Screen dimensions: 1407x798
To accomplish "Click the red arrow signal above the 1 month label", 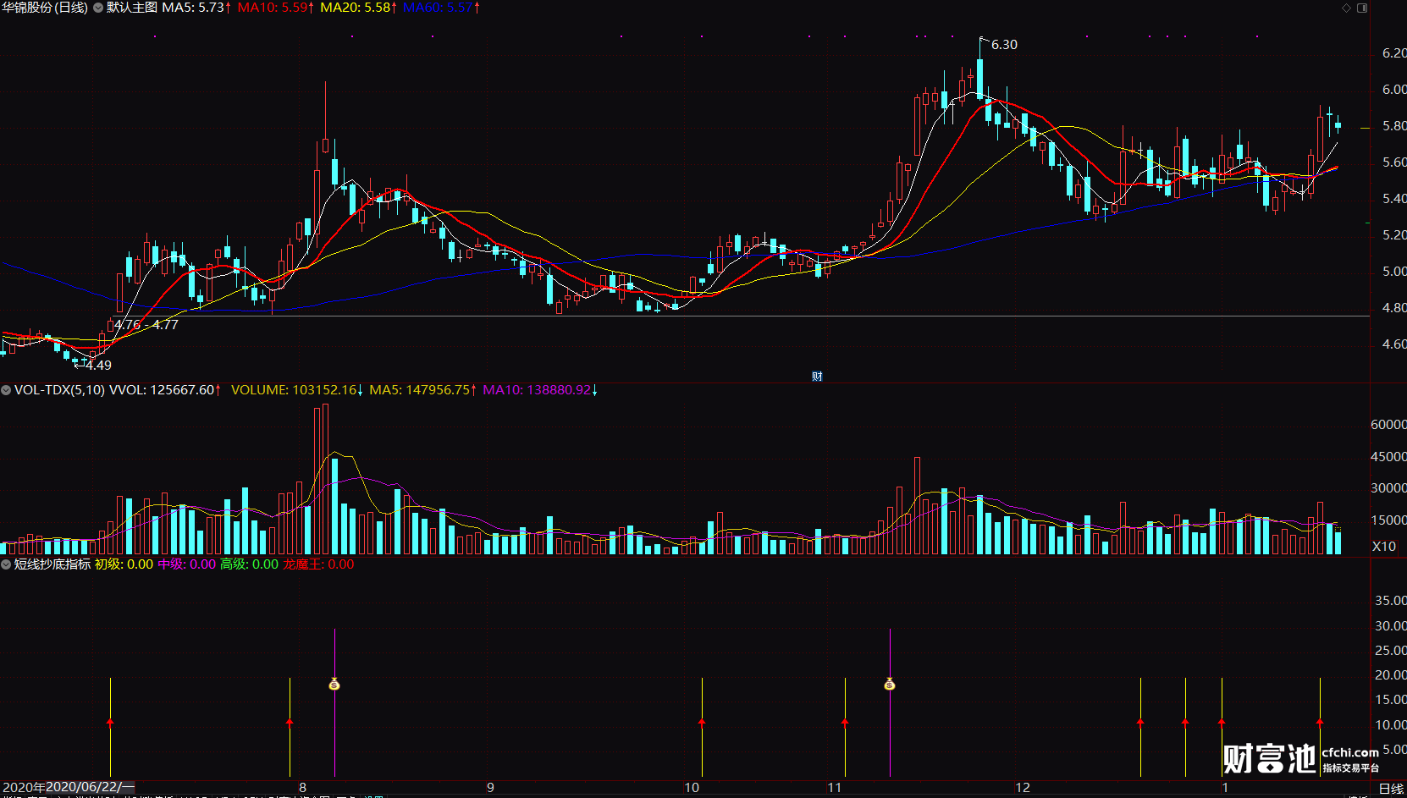I will 1222,723.
